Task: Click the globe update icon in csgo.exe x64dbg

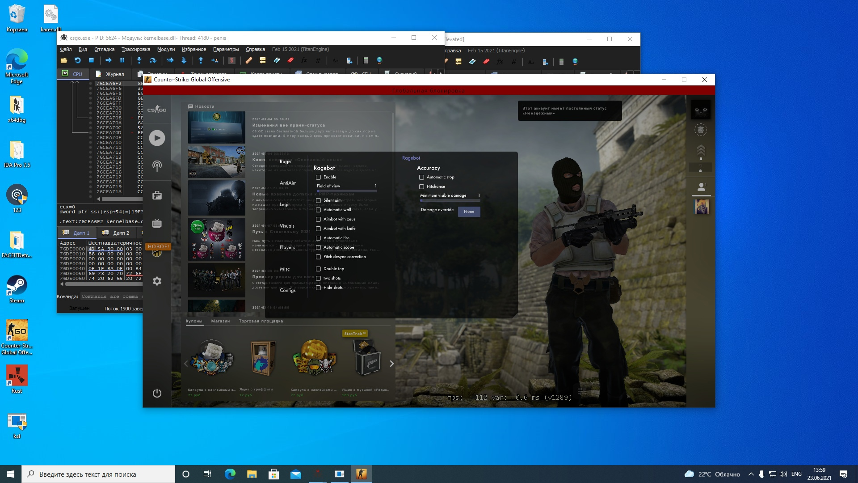Action: click(379, 60)
